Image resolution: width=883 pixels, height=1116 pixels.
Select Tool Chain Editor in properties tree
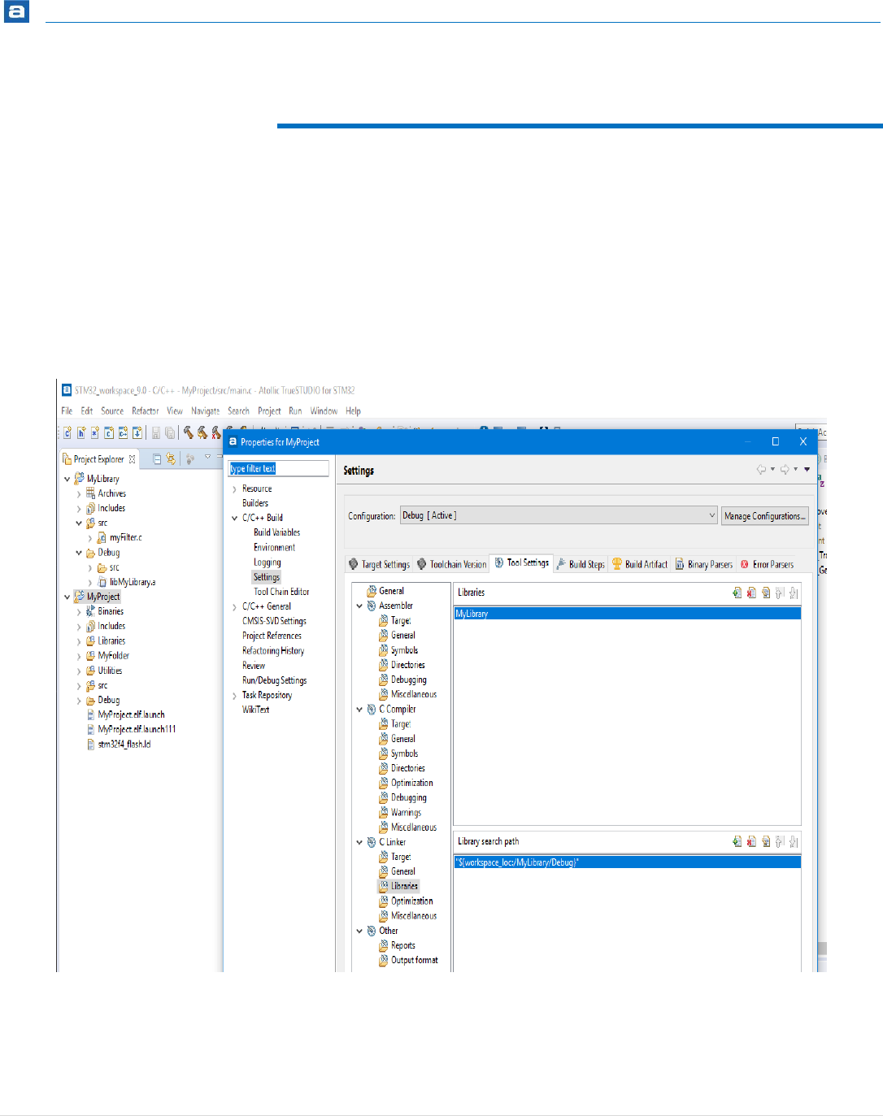click(281, 592)
